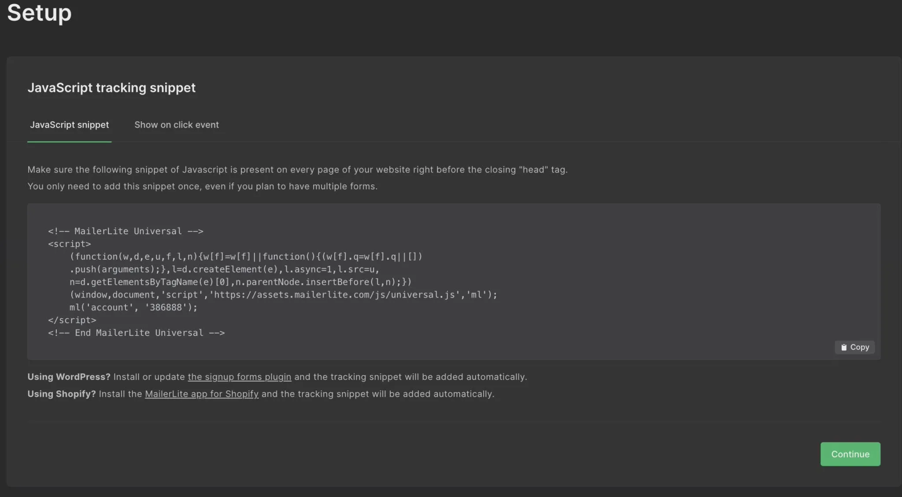Click the JavaScript tracking snippet heading

tap(111, 88)
